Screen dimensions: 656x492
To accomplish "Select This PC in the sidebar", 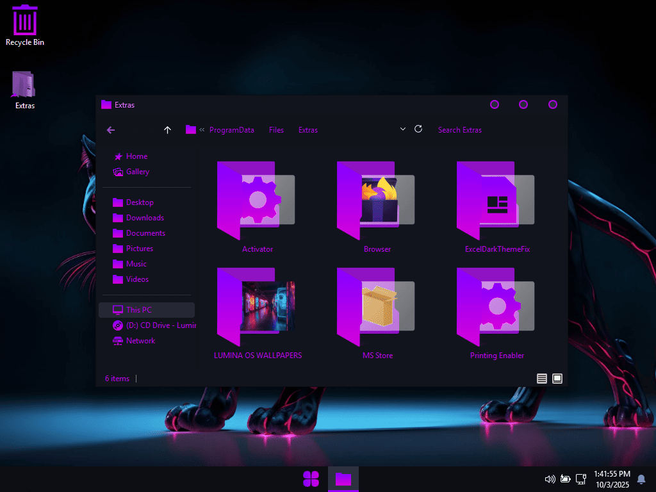I will (147, 310).
